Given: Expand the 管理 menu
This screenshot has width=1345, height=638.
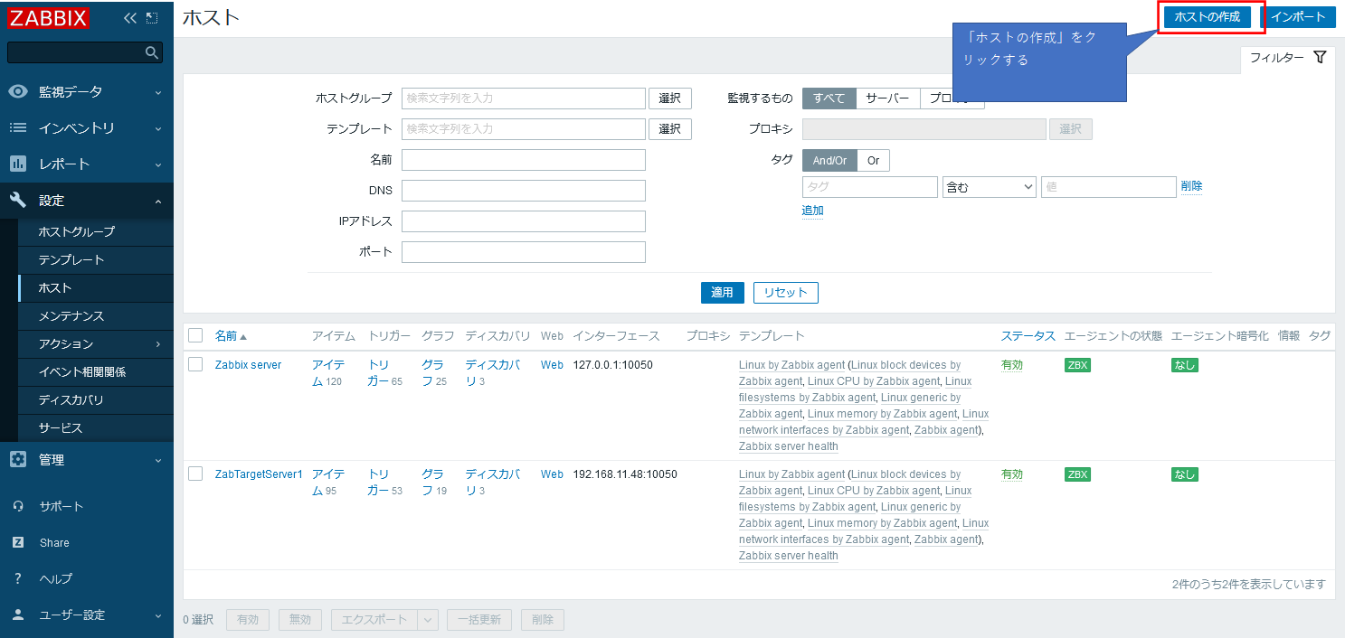Looking at the screenshot, I should click(x=158, y=460).
